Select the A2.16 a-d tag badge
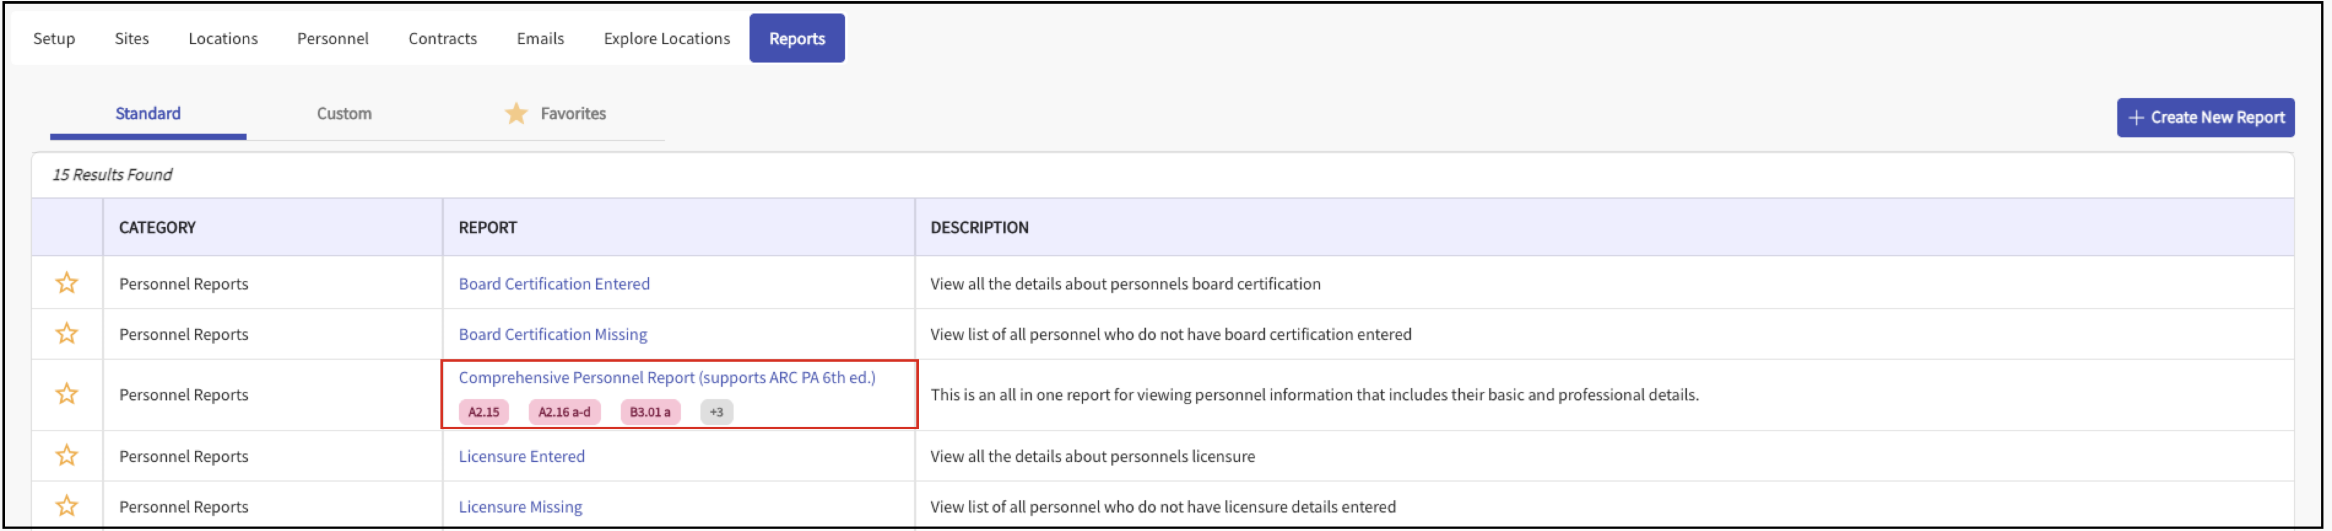The width and height of the screenshot is (2332, 531). coord(564,413)
